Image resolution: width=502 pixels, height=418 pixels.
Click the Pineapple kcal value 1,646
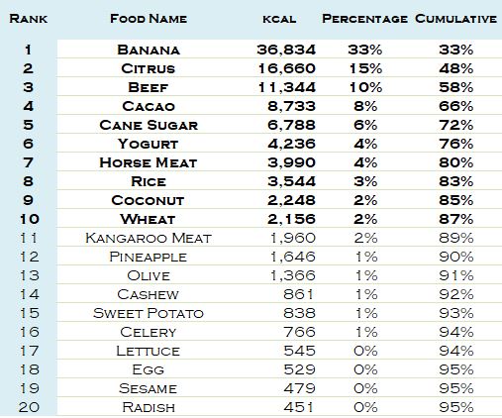[x=293, y=257]
